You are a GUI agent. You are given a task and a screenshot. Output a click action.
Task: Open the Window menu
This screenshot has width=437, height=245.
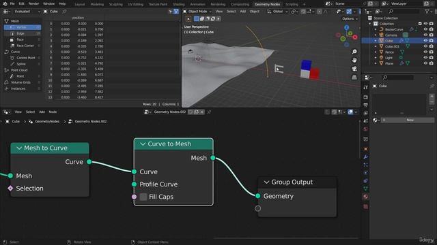click(48, 3)
